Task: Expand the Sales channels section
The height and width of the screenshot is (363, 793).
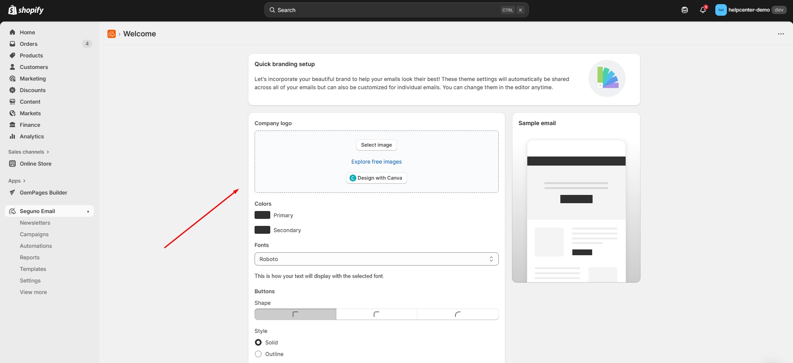Action: click(x=29, y=152)
